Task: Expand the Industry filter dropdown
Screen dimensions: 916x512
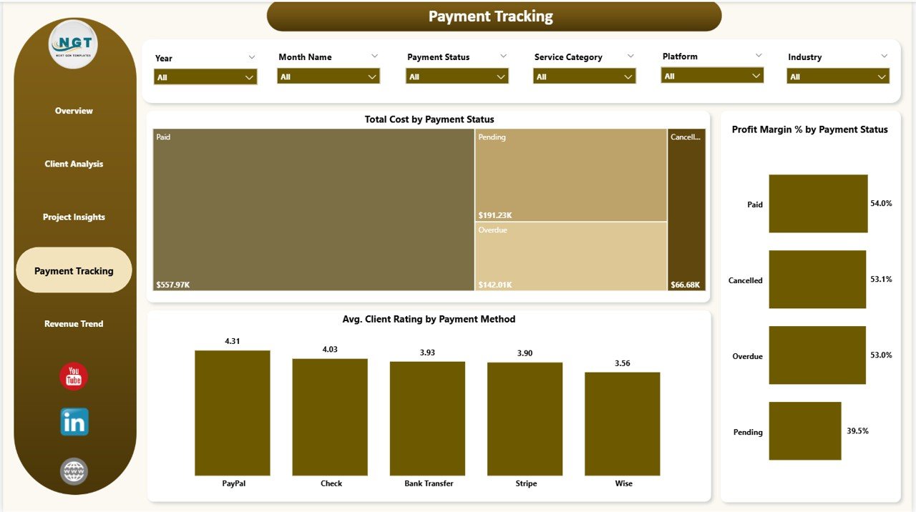Action: [x=837, y=76]
